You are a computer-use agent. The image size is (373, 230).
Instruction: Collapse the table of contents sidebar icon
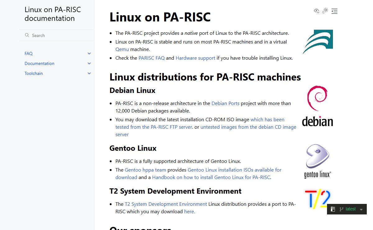334,11
